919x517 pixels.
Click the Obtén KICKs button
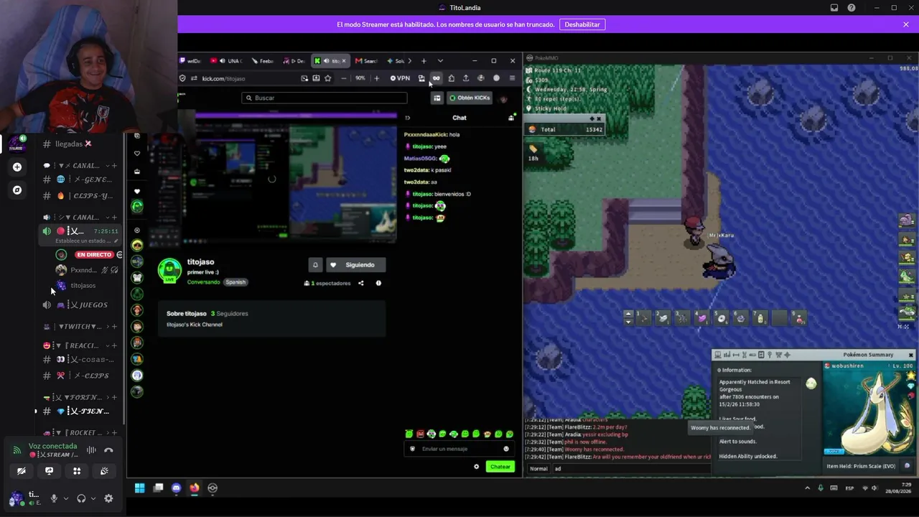pyautogui.click(x=470, y=98)
